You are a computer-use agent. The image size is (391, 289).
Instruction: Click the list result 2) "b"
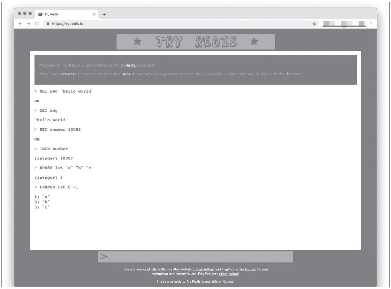coord(42,202)
